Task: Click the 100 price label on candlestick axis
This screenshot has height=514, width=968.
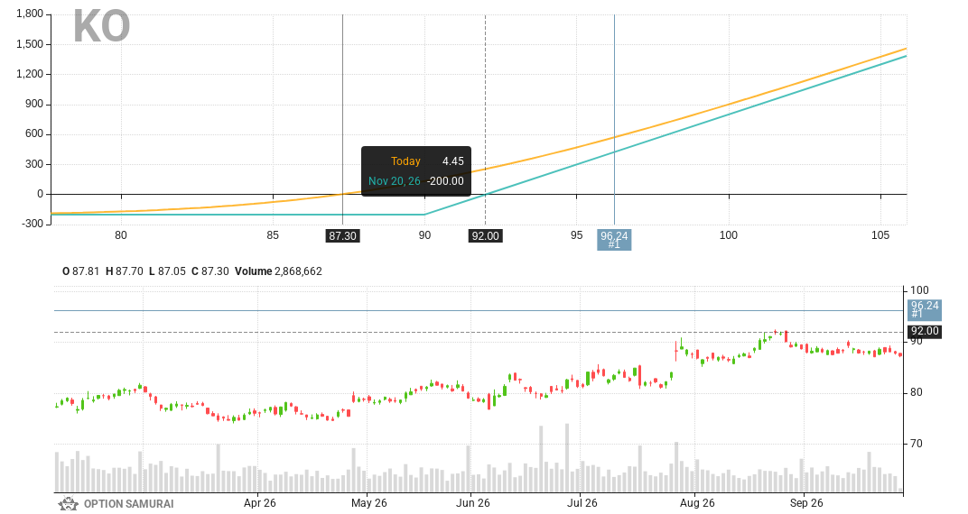Action: tap(919, 290)
